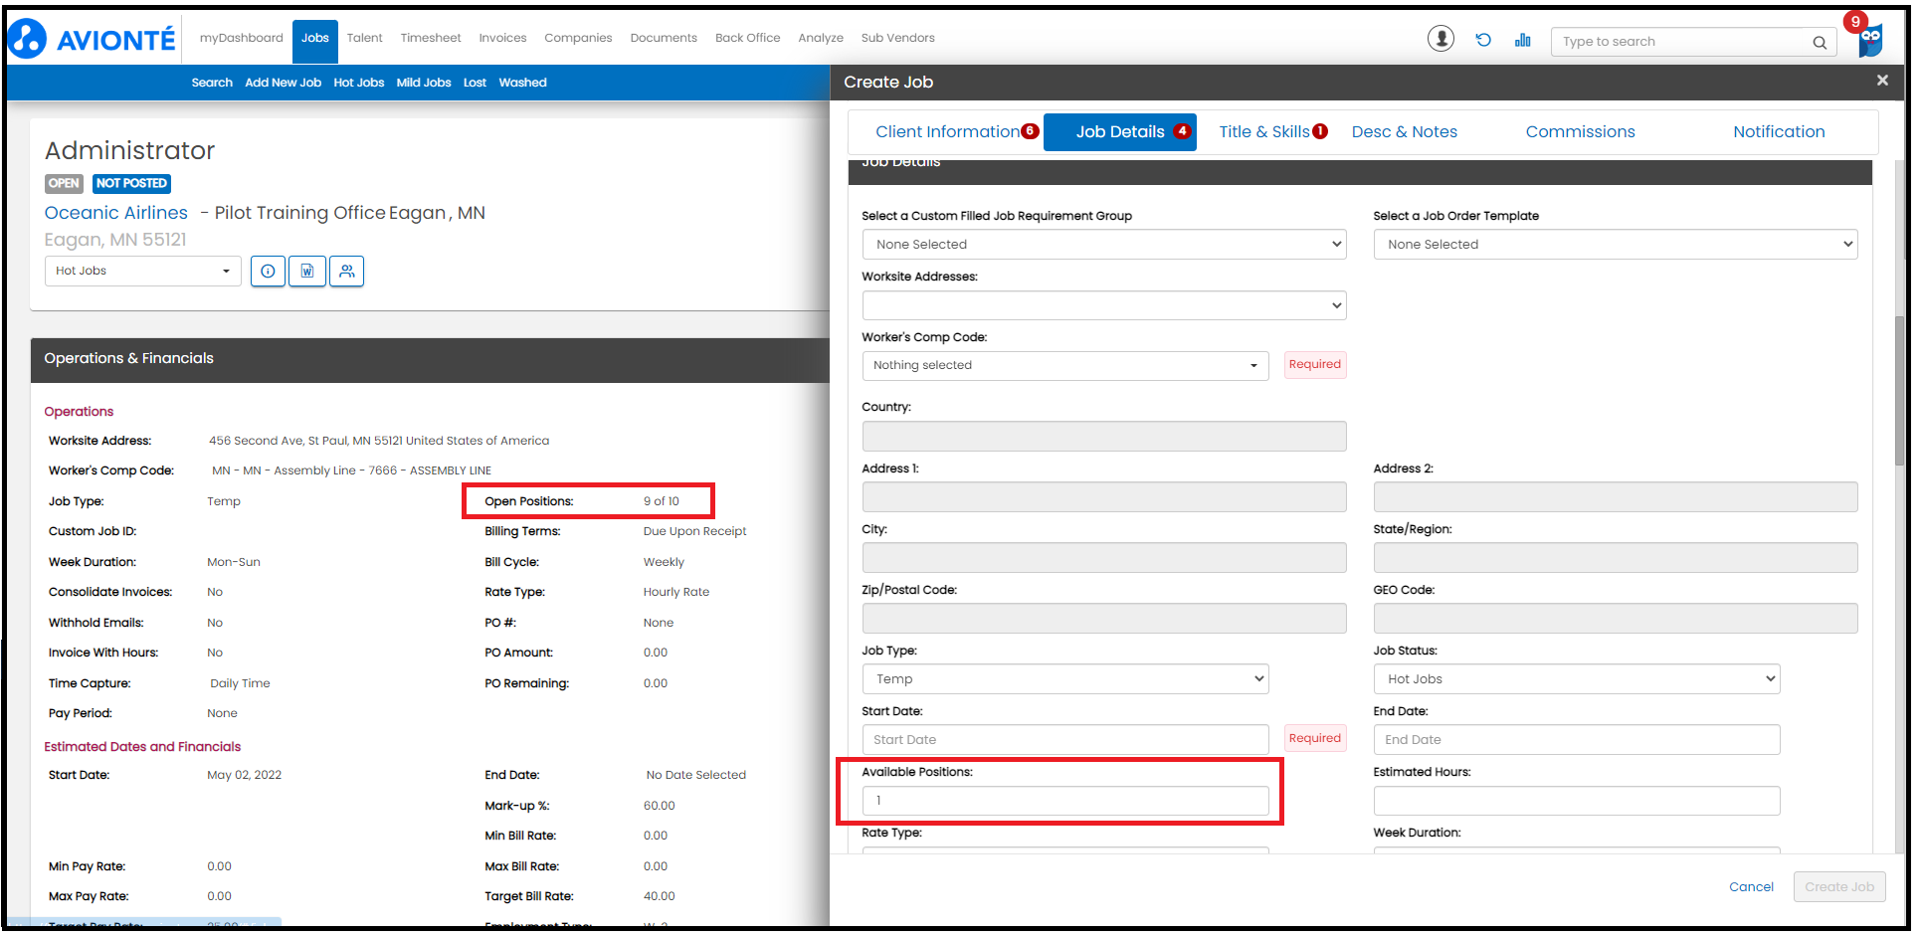Click the search magnifier icon
The height and width of the screenshot is (936, 1921).
pos(1820,42)
